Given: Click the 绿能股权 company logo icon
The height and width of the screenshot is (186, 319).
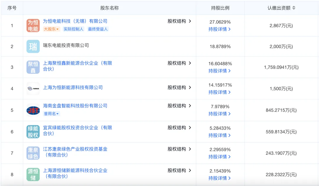Looking at the screenshot, I should click(x=33, y=132).
